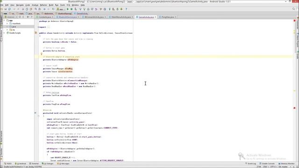This screenshot has height=168, width=299.
Task: Close the PongView.java tab
Action: [176, 17]
